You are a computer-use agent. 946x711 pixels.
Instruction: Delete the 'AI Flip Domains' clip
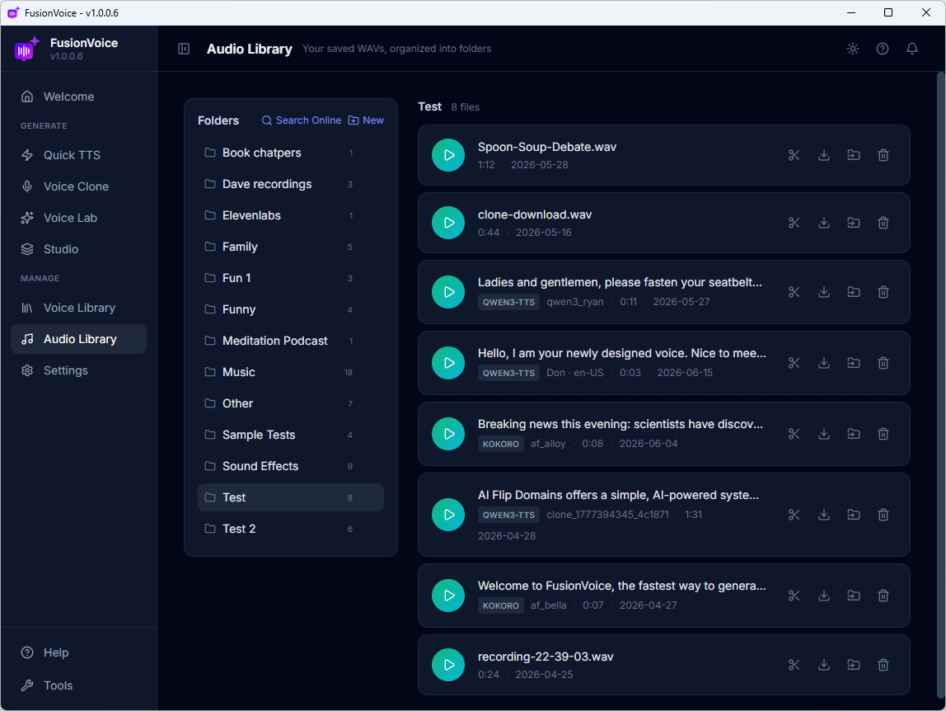click(883, 515)
